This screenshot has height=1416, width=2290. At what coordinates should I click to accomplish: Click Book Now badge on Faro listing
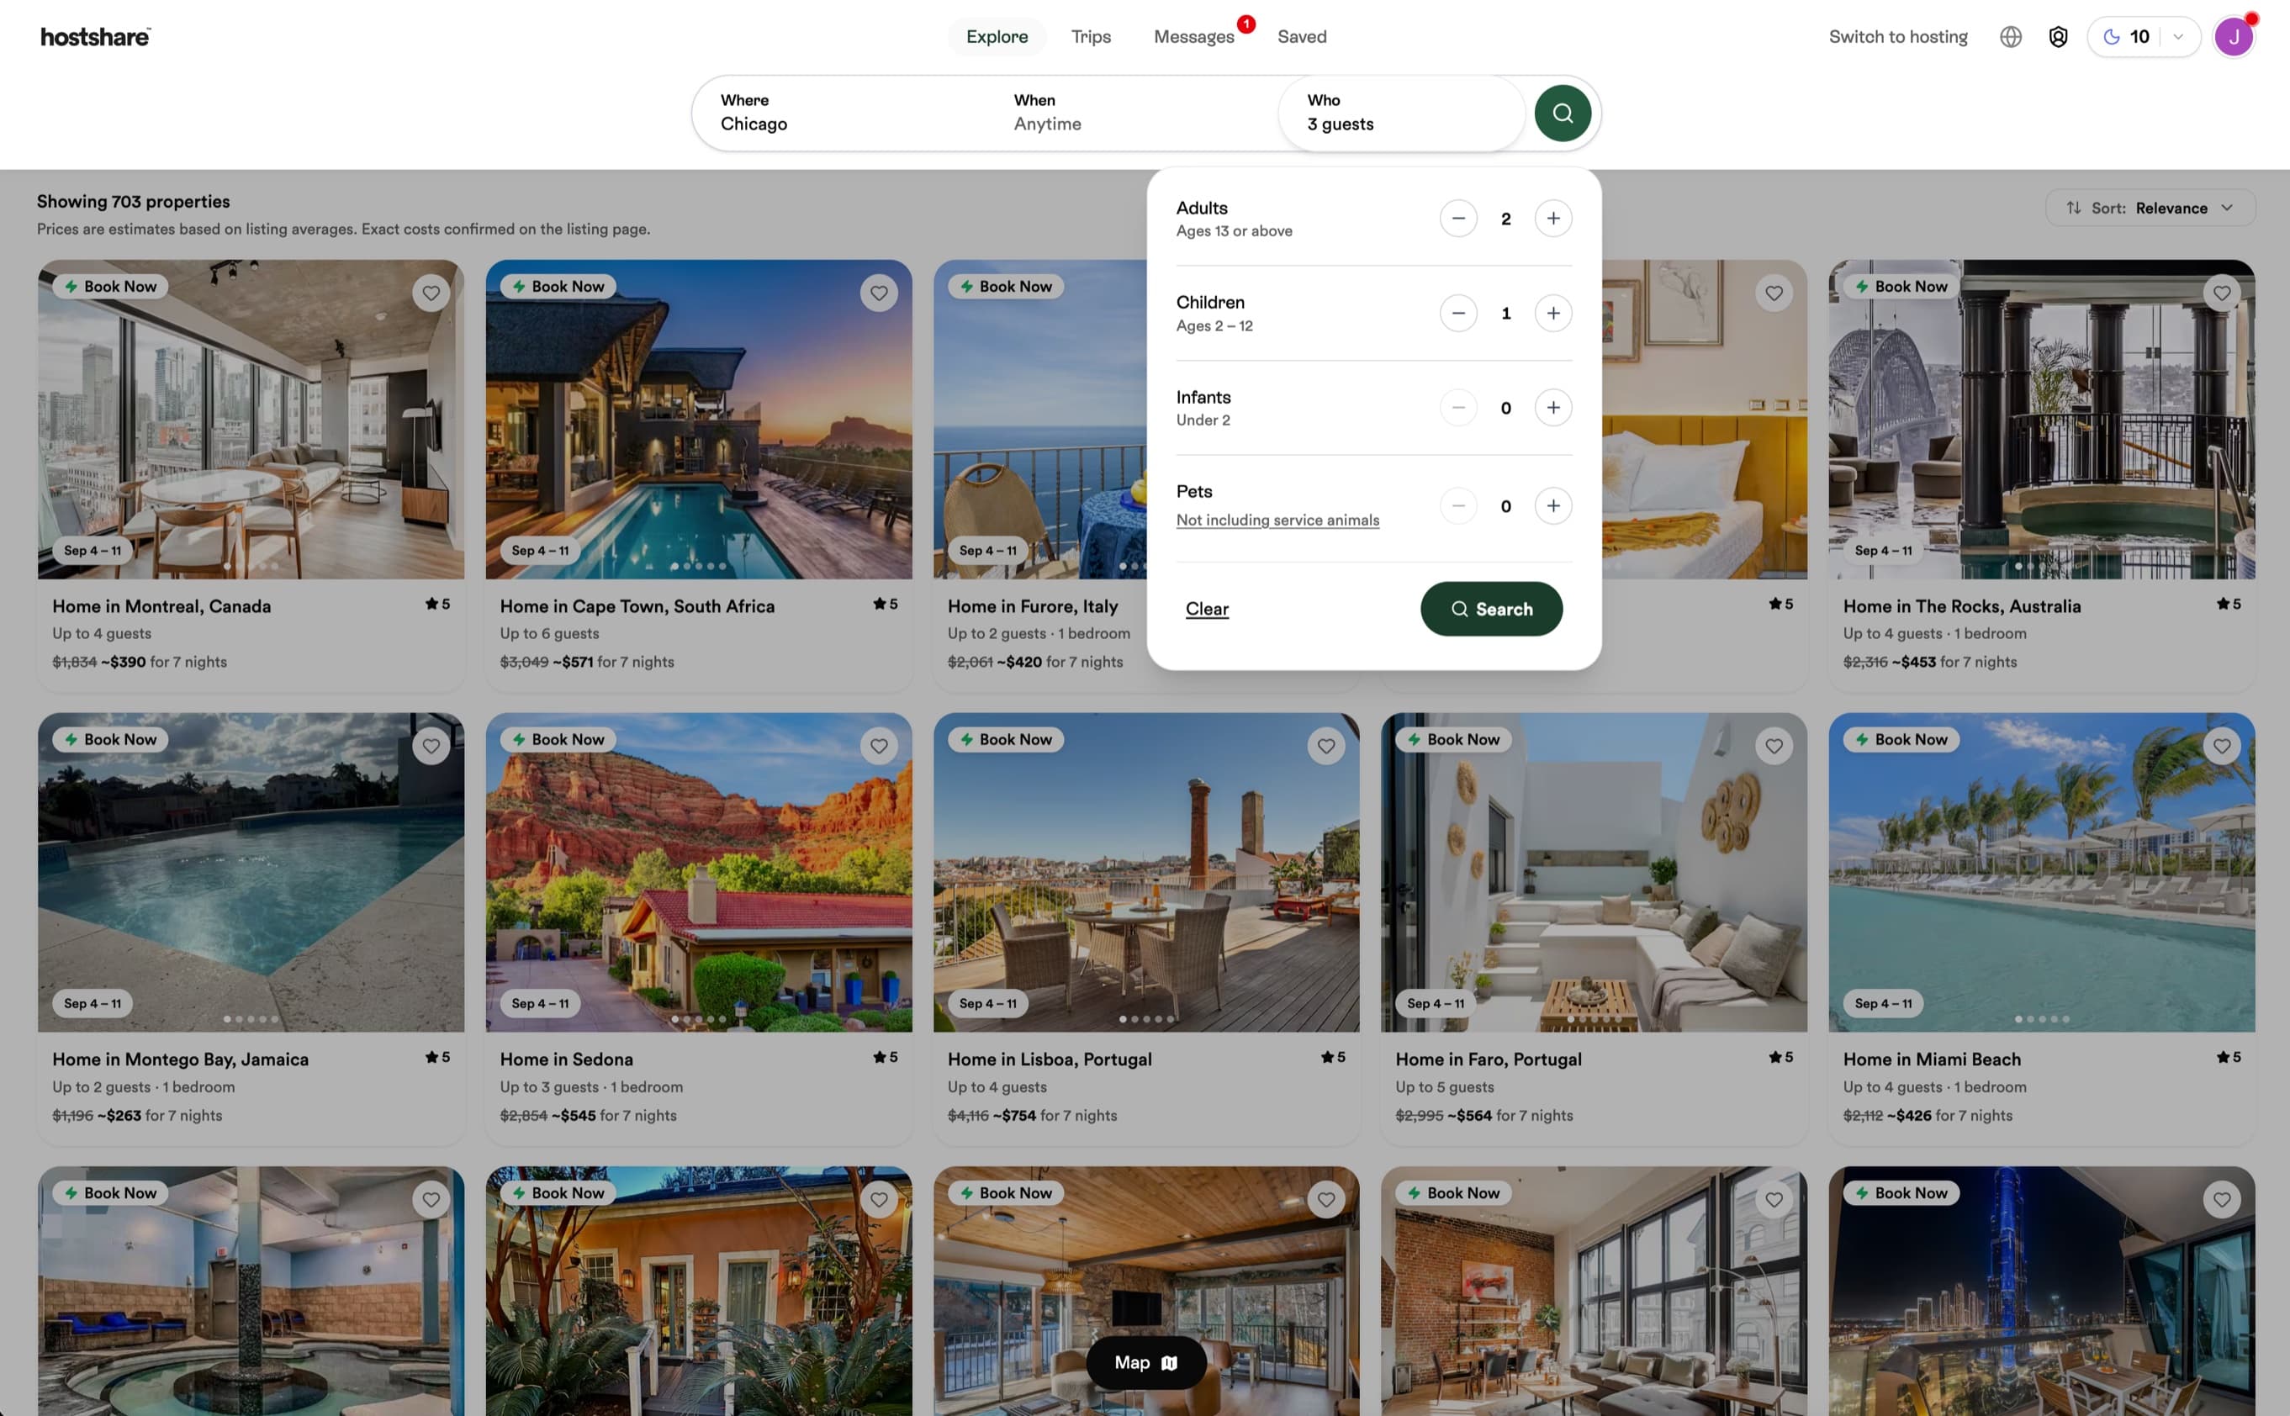(1453, 740)
